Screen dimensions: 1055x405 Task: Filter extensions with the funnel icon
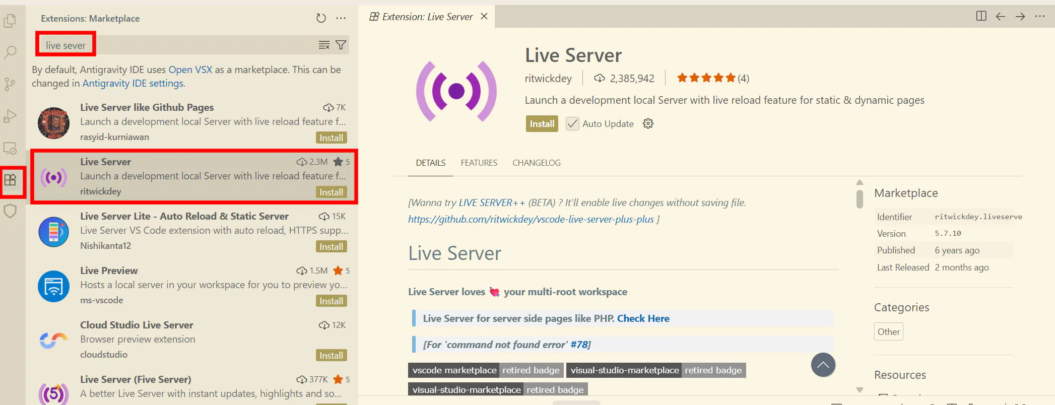(x=341, y=45)
